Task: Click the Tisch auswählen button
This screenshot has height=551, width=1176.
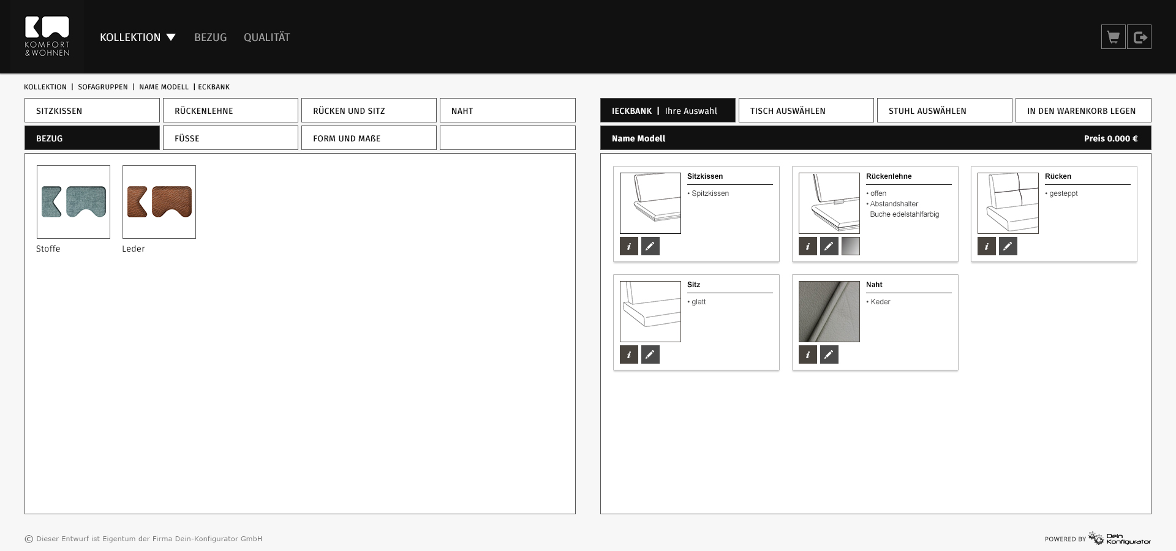Action: click(x=806, y=111)
